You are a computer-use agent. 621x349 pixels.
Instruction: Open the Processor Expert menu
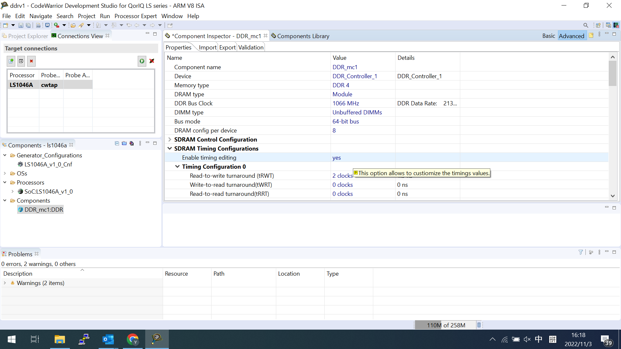(136, 16)
